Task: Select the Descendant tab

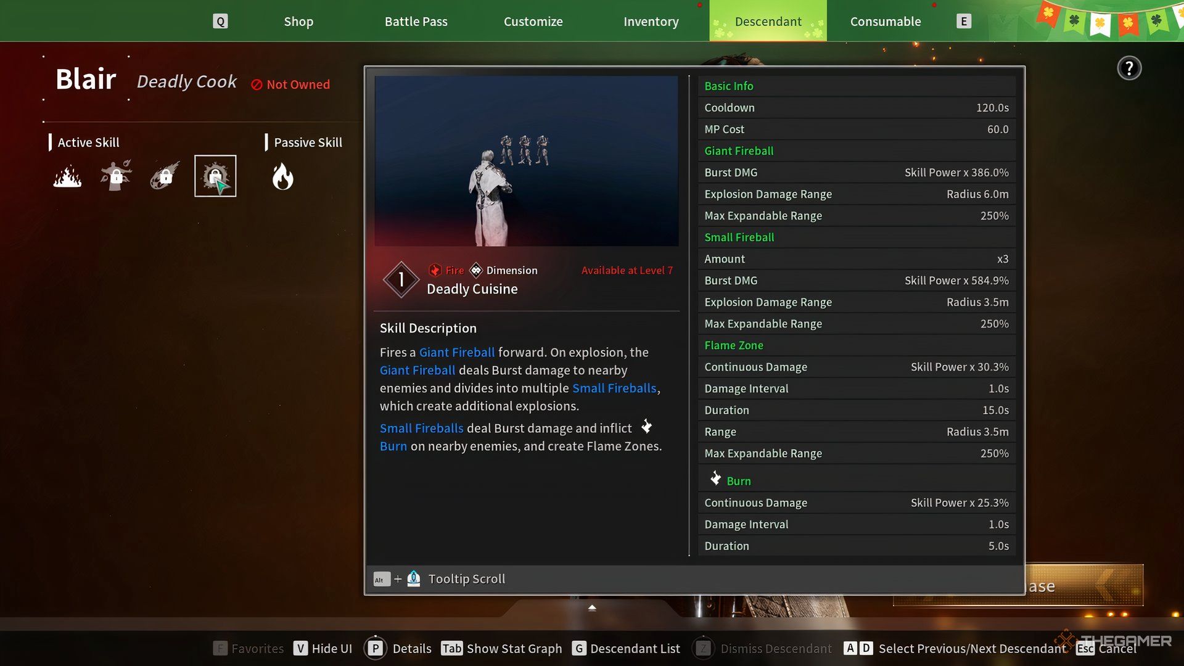Action: (x=768, y=22)
